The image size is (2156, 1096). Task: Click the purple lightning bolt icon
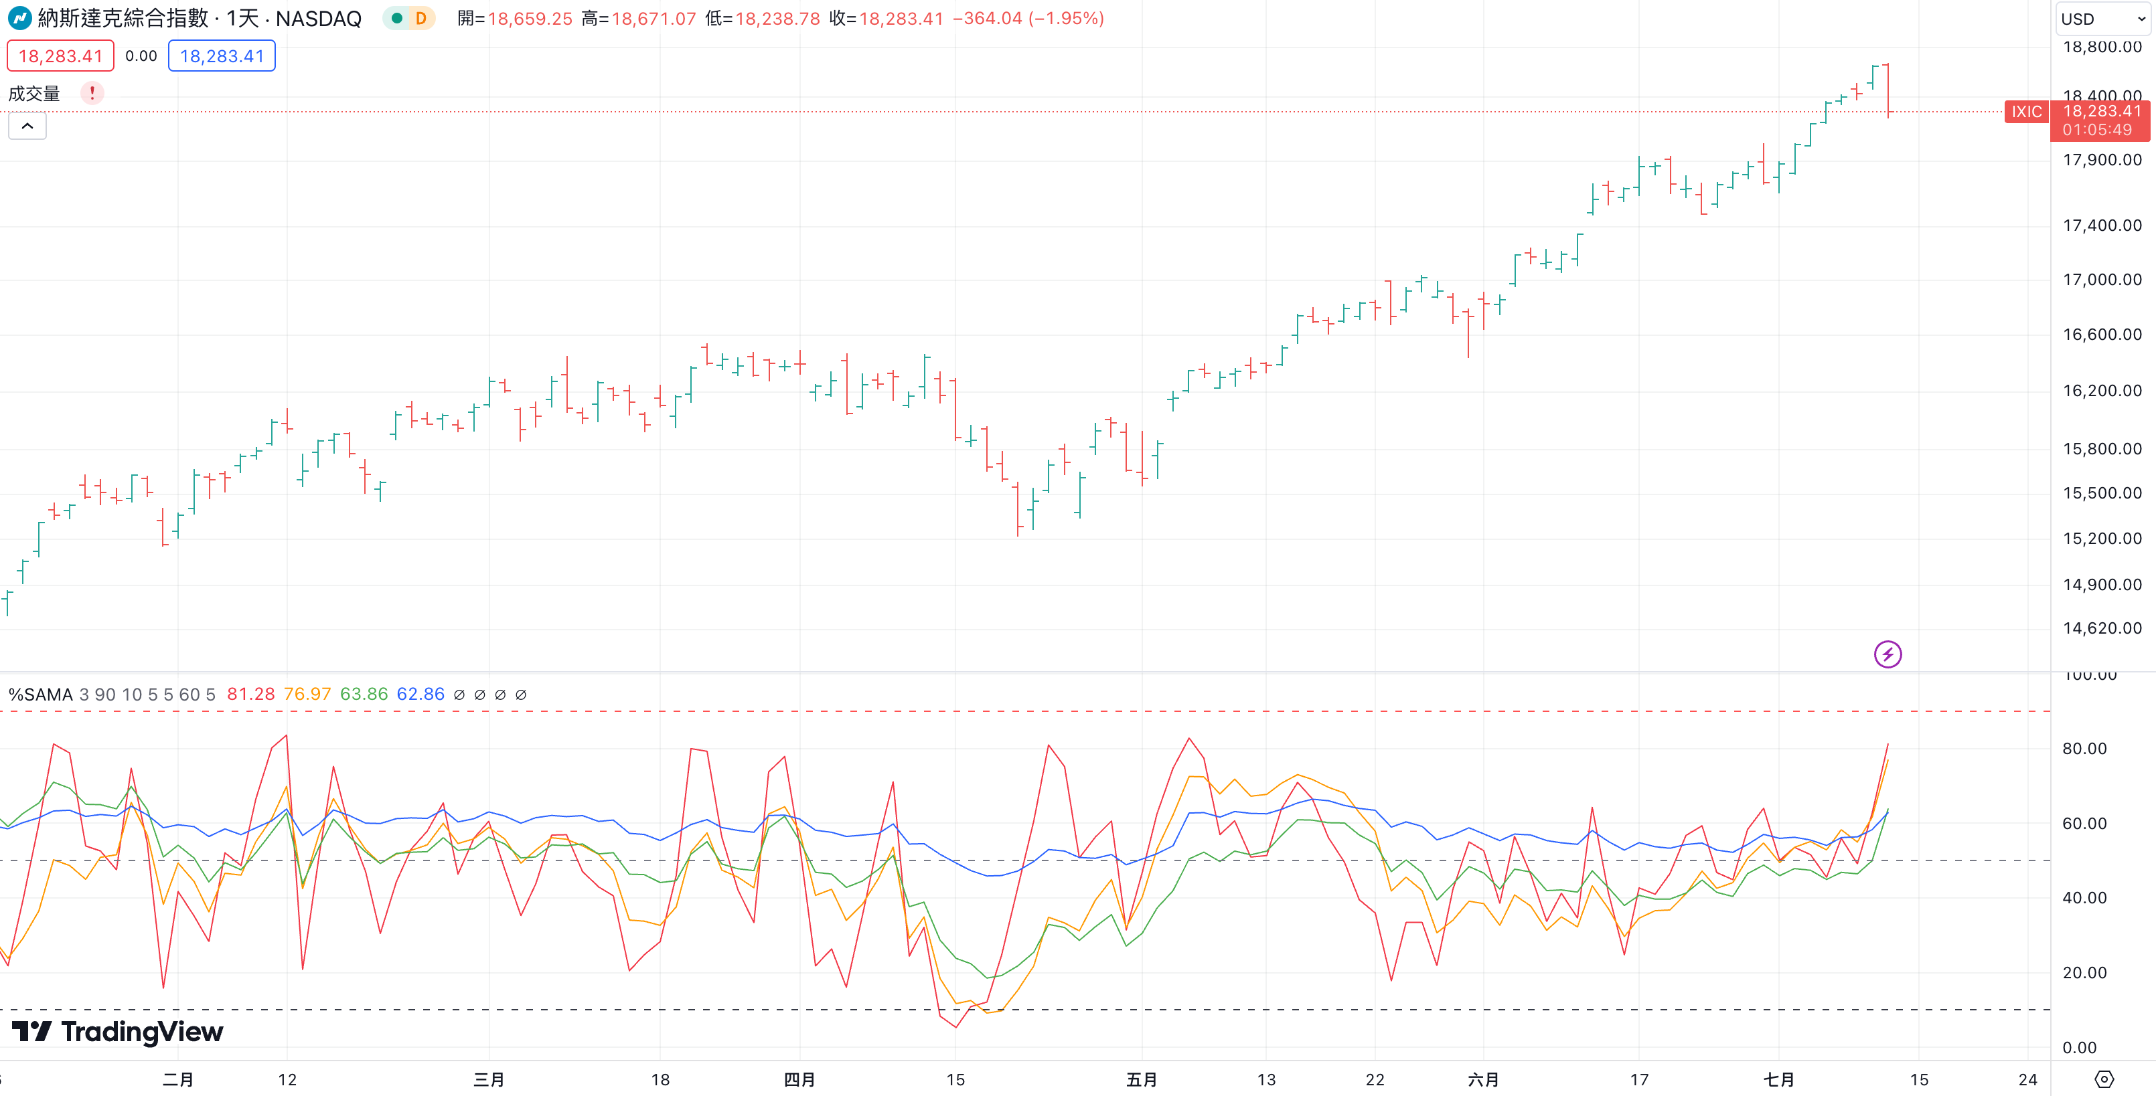tap(1888, 654)
